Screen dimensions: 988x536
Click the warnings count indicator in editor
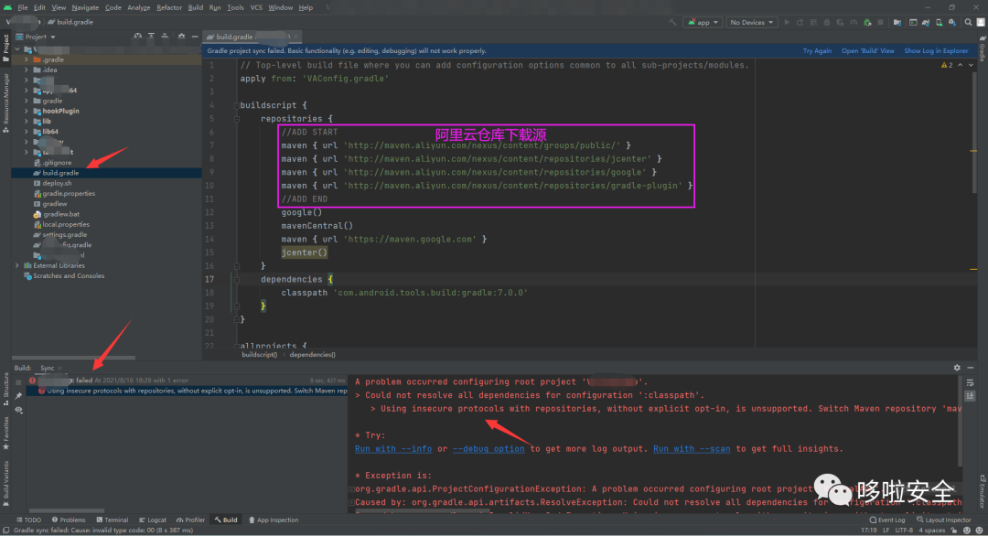pyautogui.click(x=947, y=65)
